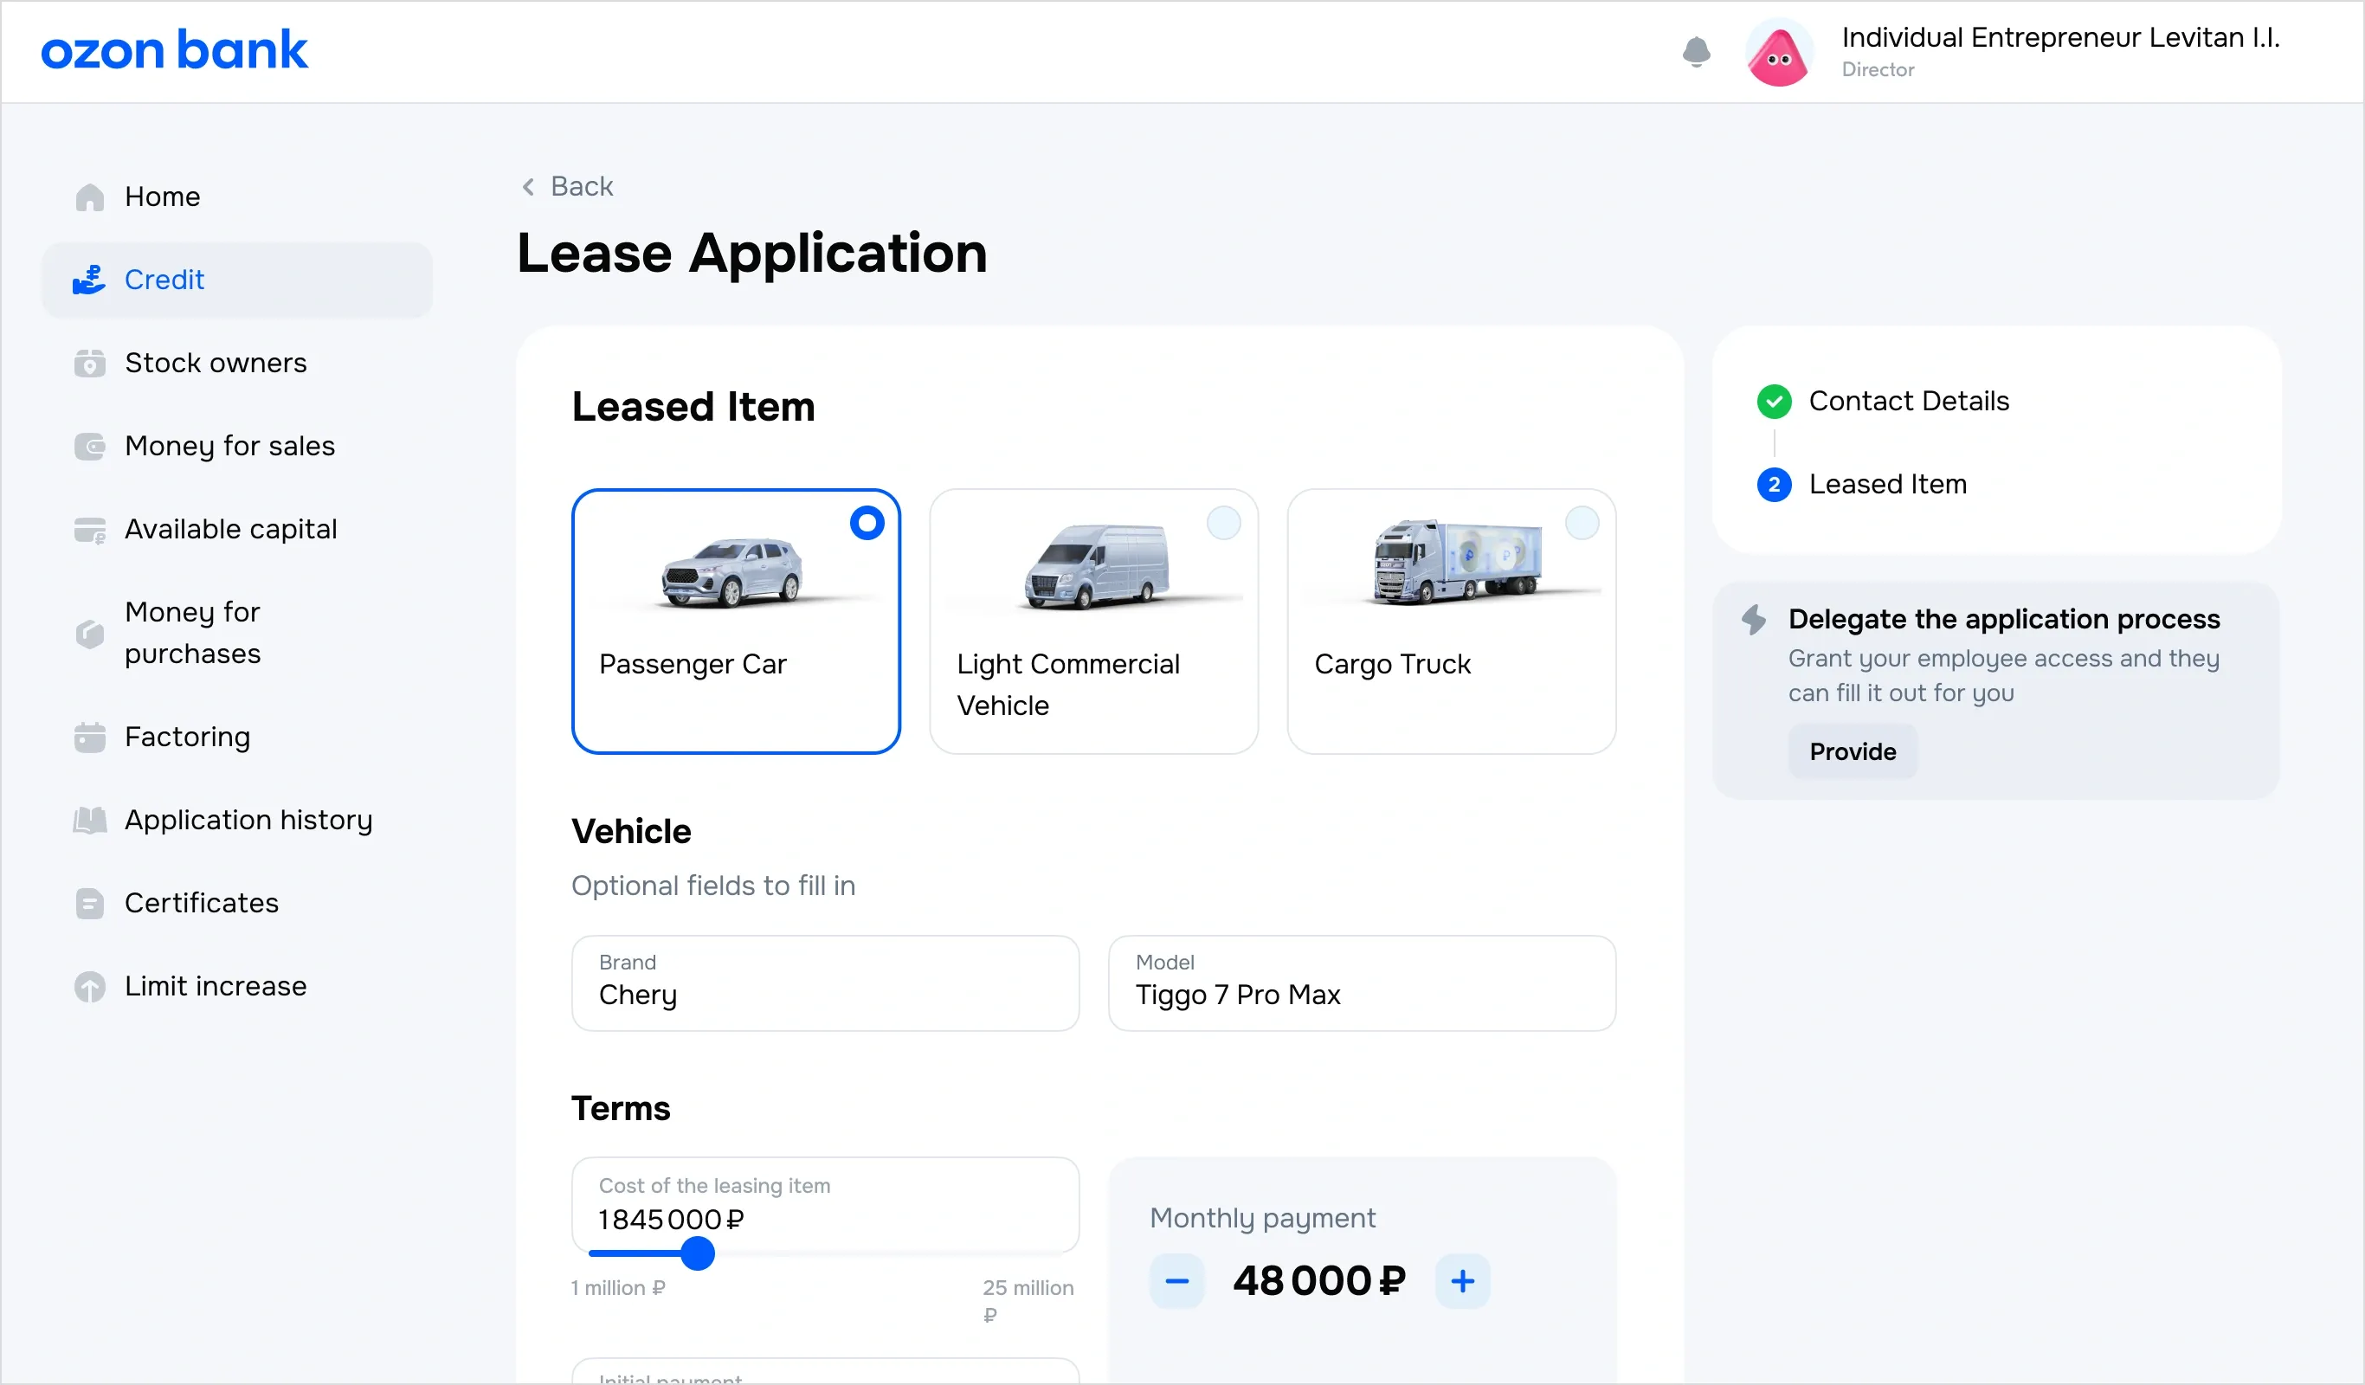This screenshot has height=1385, width=2365.
Task: Click the leasing cost slider handle
Action: coord(698,1253)
